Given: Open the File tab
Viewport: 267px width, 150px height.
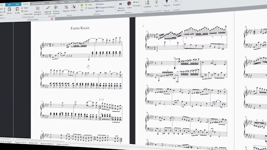Looking at the screenshot, I should [x=17, y=4].
